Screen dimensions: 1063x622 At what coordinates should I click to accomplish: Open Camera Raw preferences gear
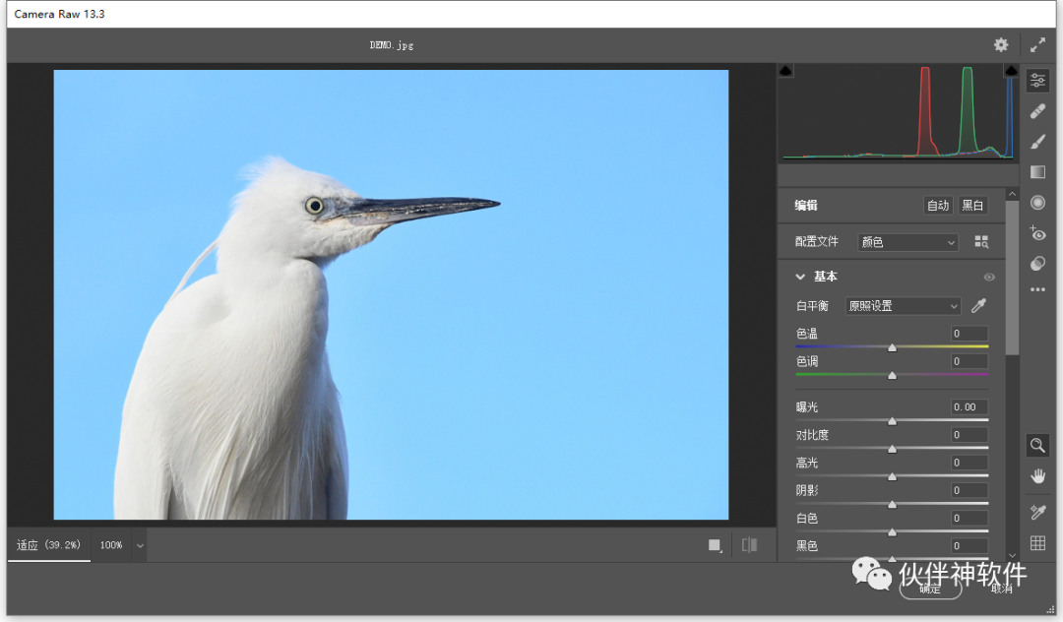[x=1001, y=45]
